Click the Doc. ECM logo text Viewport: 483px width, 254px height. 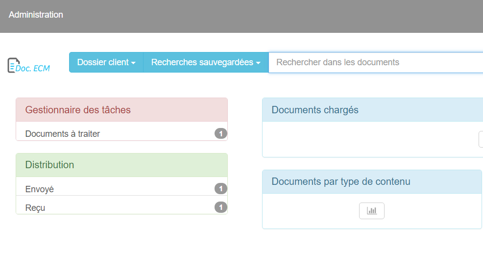coord(33,69)
